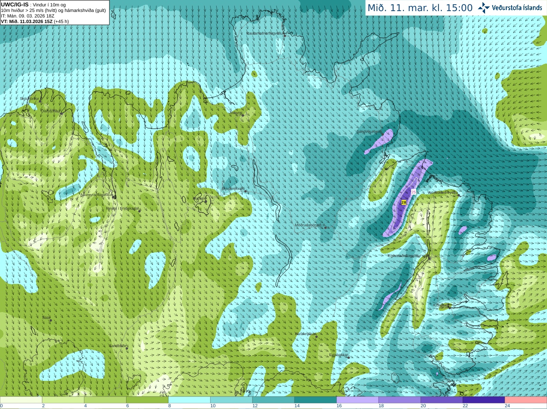Click the Vatnsskarð eystra station marker

point(459,195)
